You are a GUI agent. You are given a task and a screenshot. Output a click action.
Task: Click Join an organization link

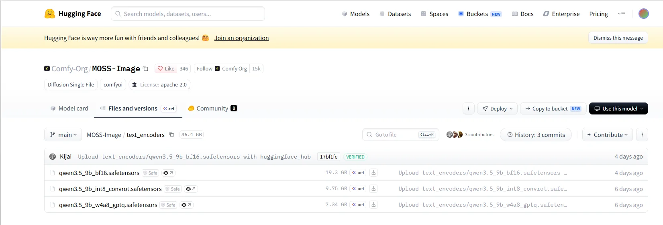pyautogui.click(x=241, y=38)
